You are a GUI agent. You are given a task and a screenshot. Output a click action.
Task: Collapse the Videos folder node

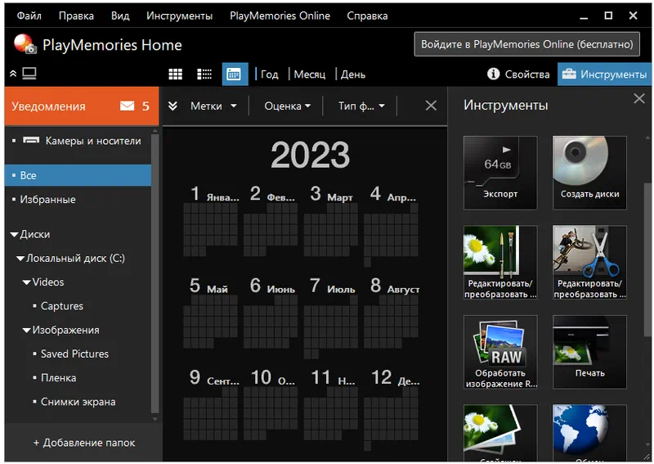point(27,282)
